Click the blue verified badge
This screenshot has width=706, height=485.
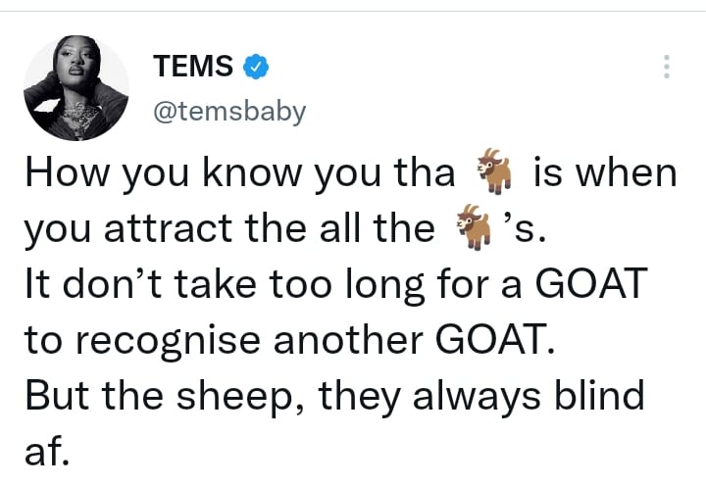pos(257,67)
